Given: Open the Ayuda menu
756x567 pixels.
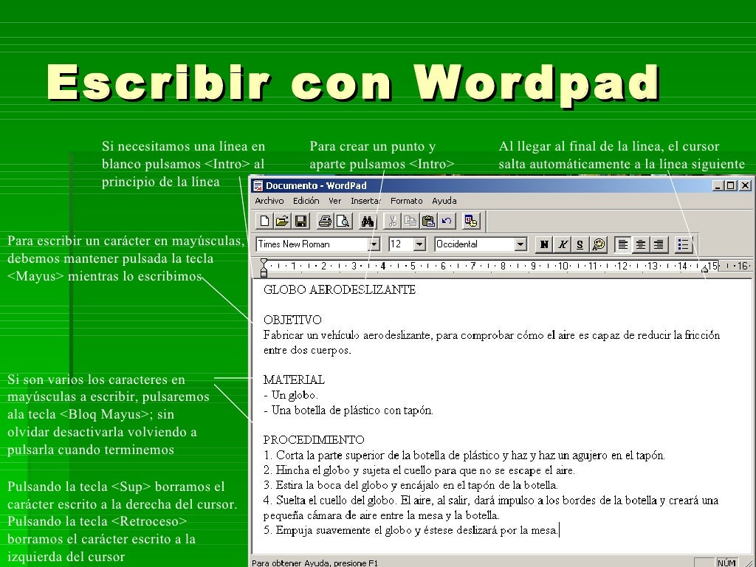Looking at the screenshot, I should point(444,201).
